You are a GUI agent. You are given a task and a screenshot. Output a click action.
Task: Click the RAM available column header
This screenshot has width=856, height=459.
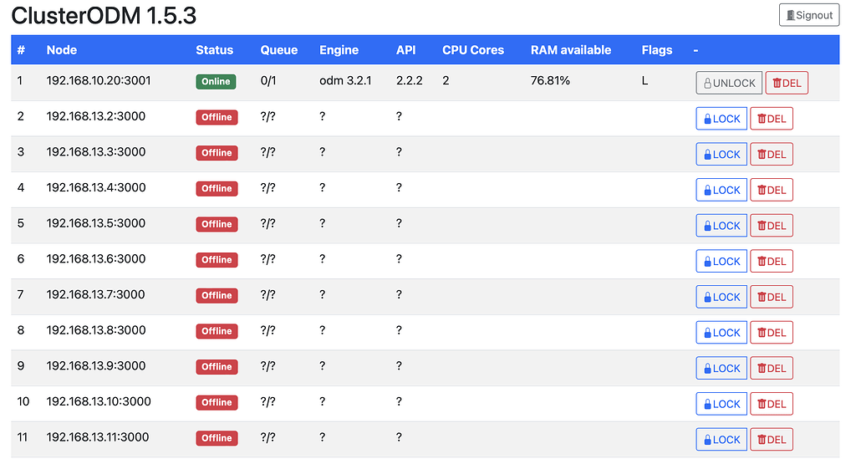click(x=570, y=50)
